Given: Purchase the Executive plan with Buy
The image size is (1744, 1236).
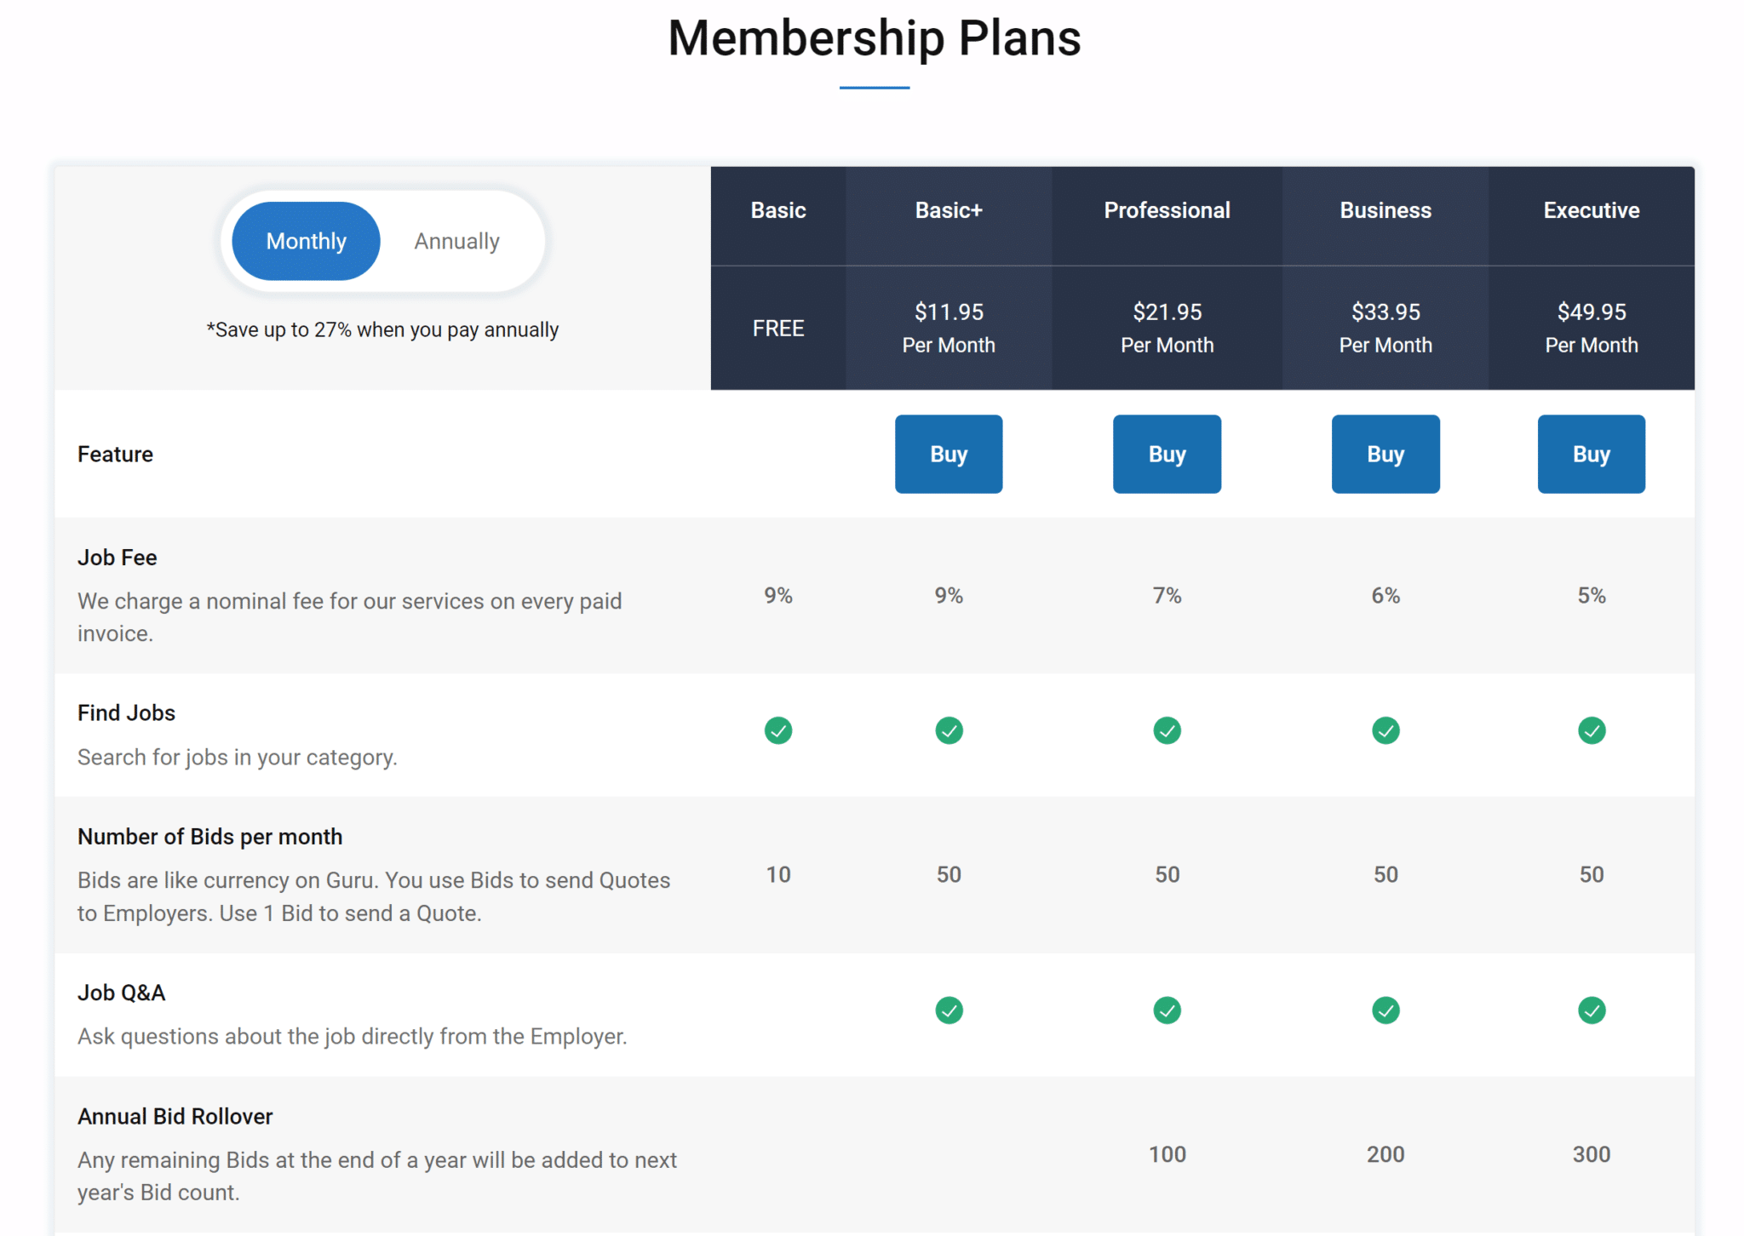Looking at the screenshot, I should point(1591,455).
